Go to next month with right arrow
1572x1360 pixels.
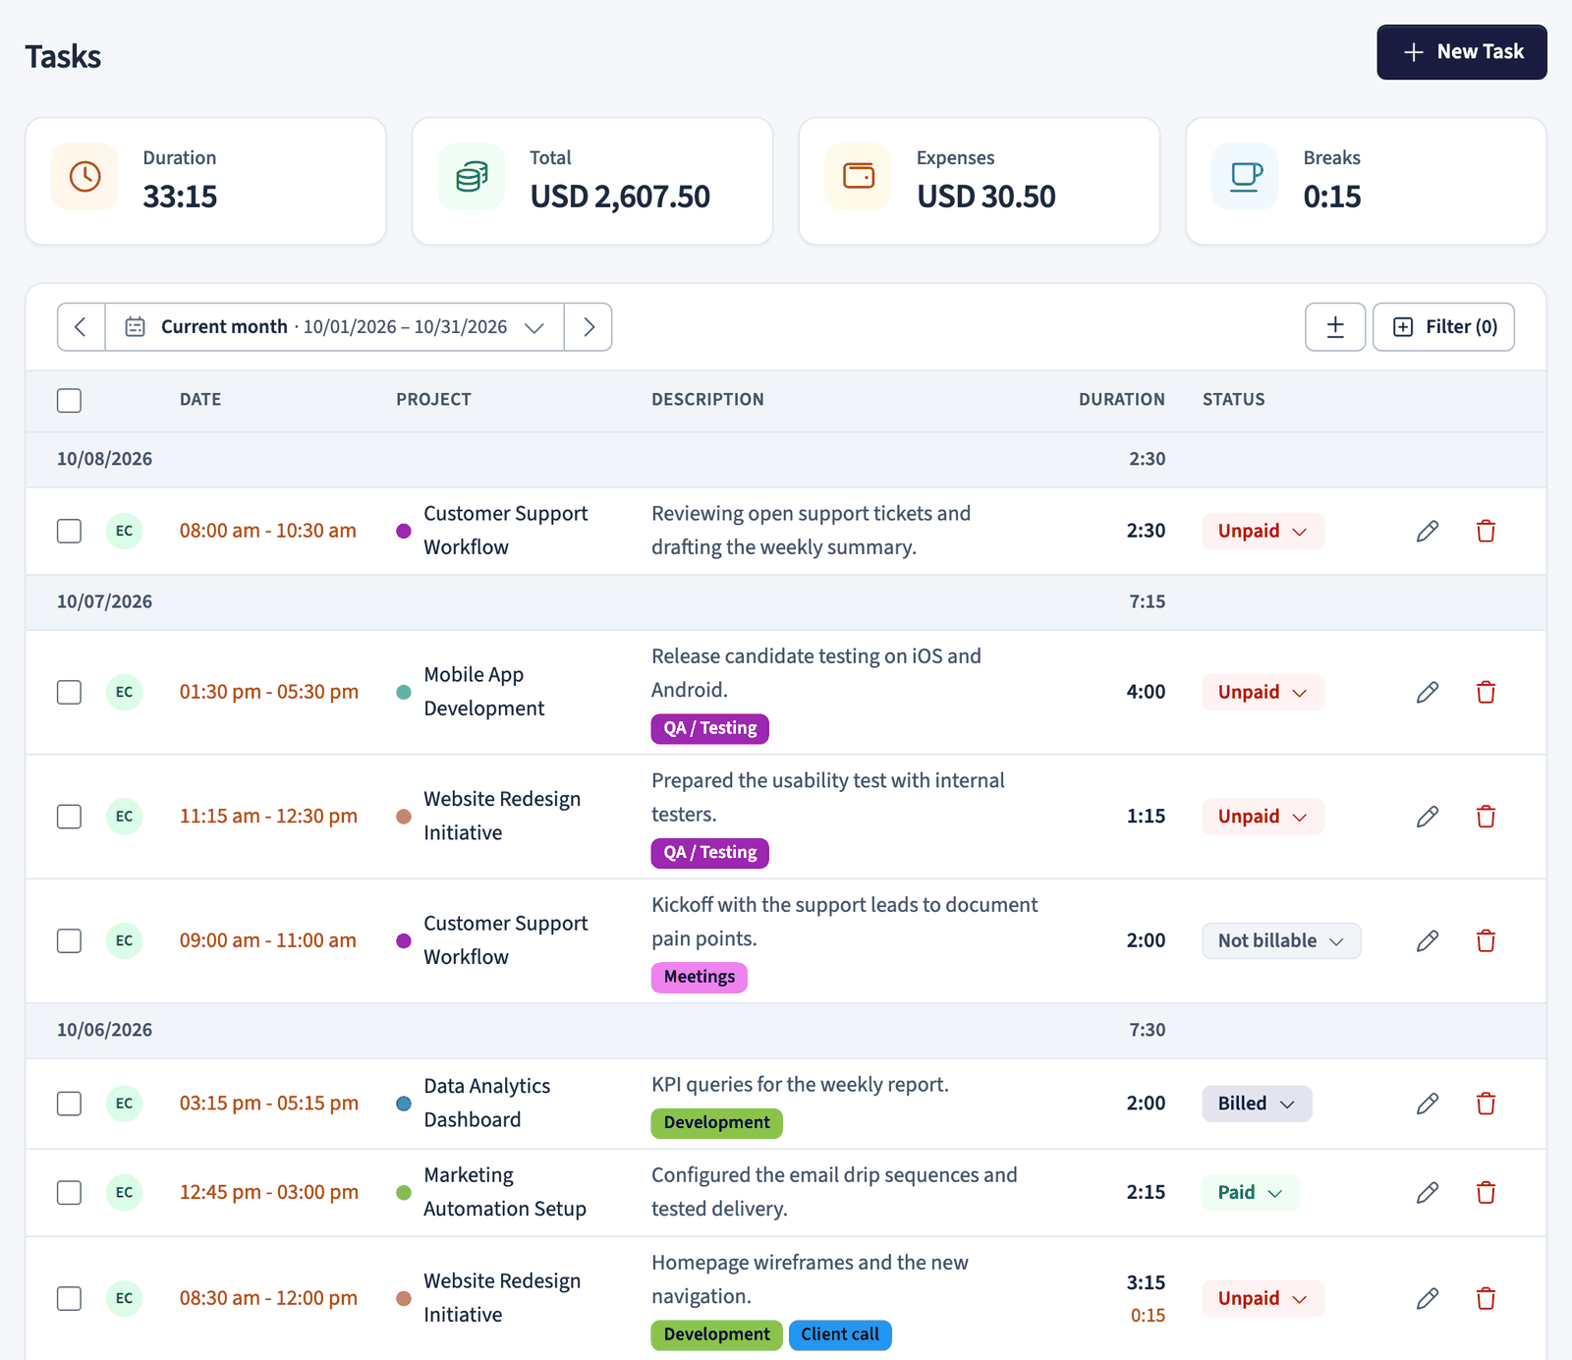588,327
